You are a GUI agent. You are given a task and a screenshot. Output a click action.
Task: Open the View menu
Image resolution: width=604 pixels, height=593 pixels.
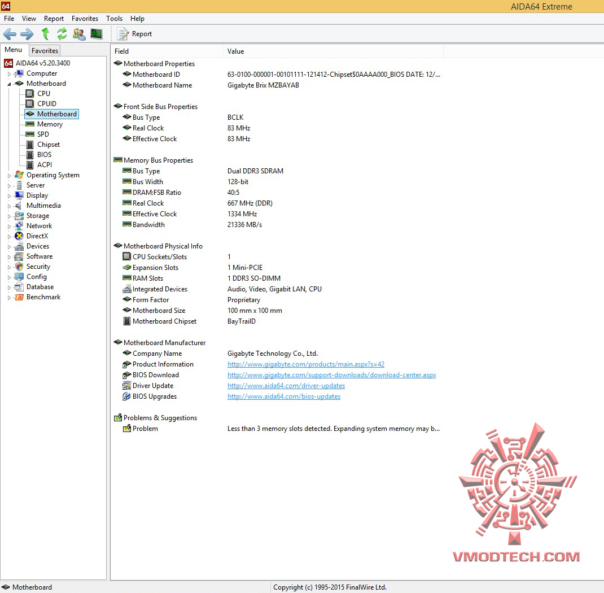[x=29, y=19]
